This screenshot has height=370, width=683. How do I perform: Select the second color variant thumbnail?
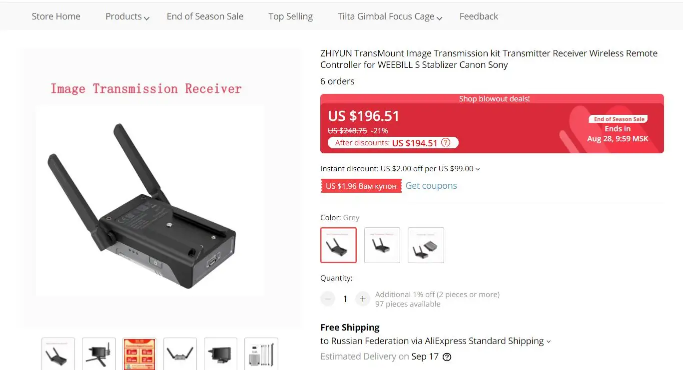(x=382, y=245)
